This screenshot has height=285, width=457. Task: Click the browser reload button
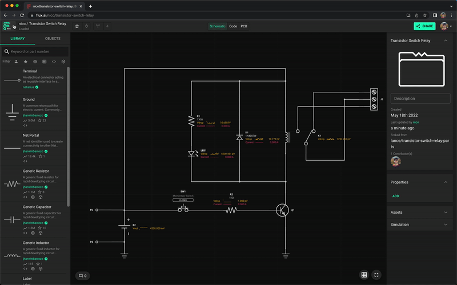point(22,15)
